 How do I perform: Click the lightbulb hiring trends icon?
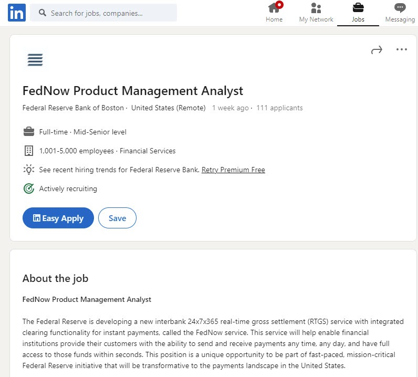[x=28, y=170]
